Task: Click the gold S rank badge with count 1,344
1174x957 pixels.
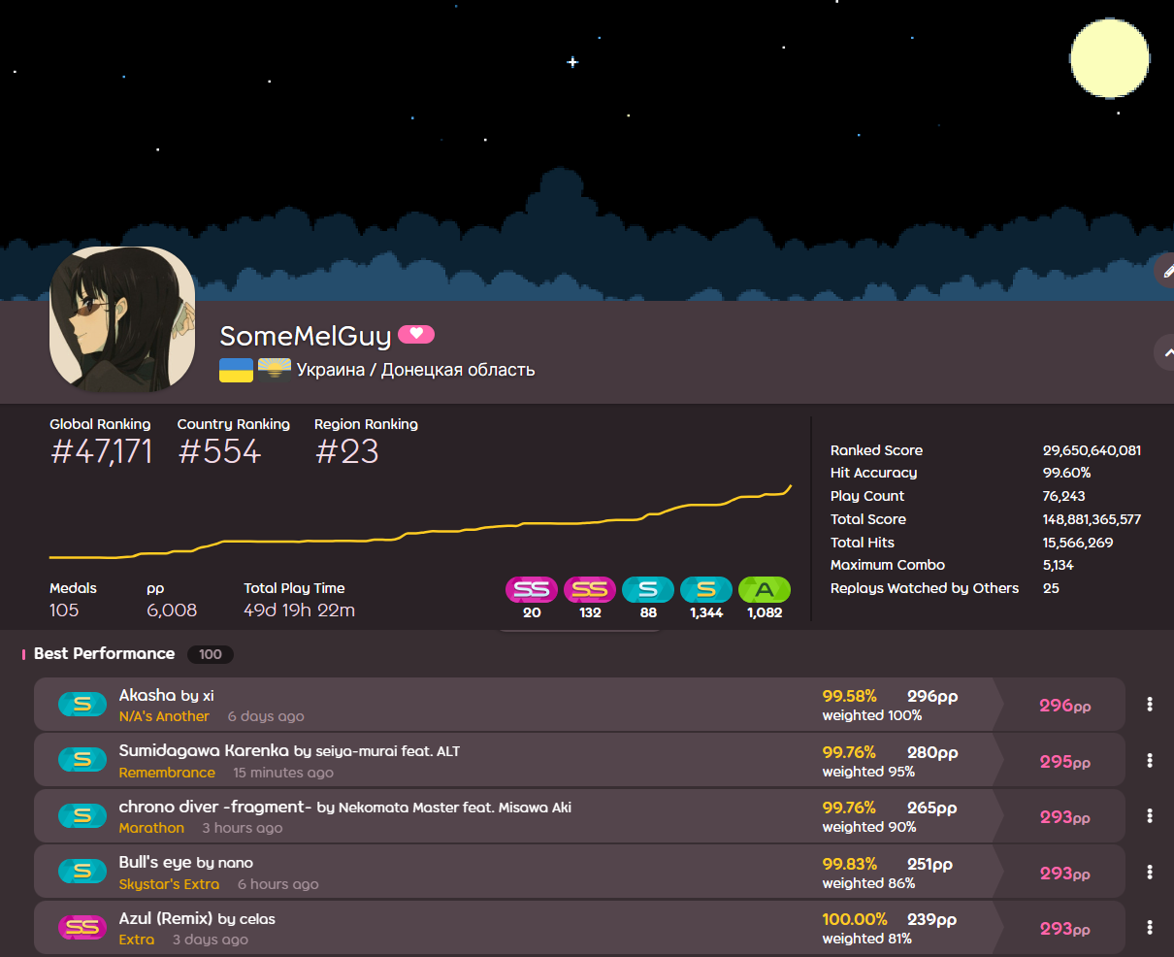Action: point(706,589)
